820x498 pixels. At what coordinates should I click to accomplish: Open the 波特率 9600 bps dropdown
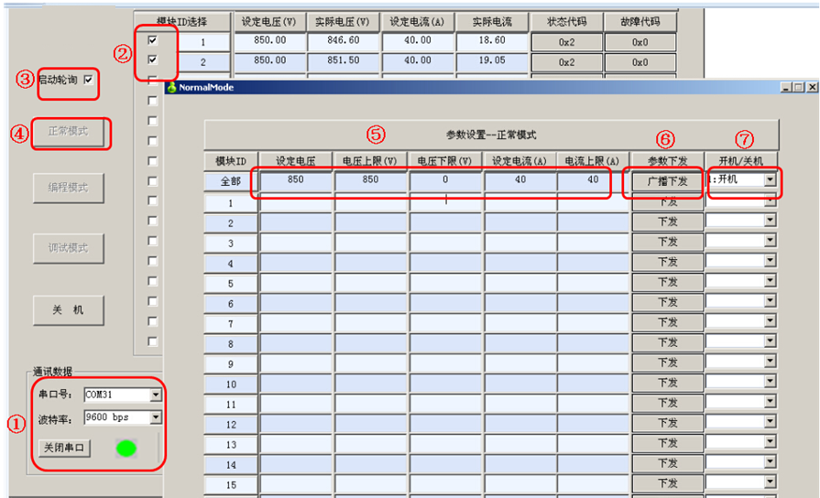[156, 417]
